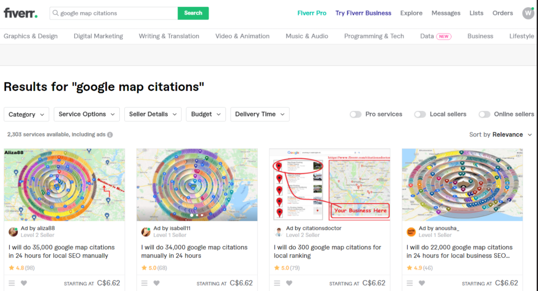Click the search field with google map citations
This screenshot has height=291, width=538.
tap(116, 13)
